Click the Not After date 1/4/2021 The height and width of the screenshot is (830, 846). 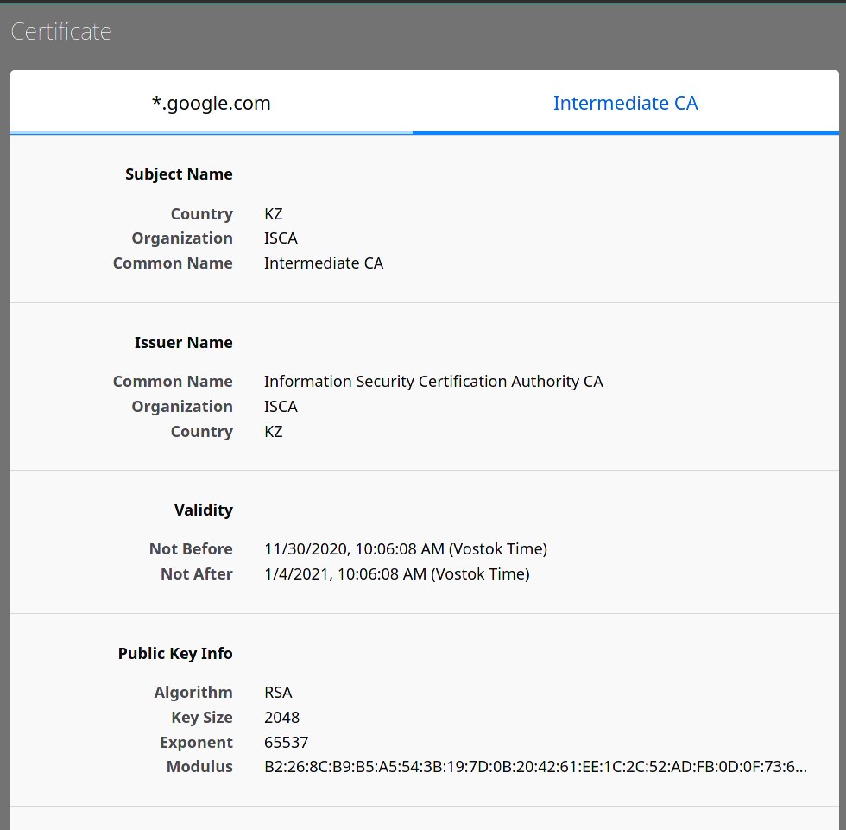pyautogui.click(x=396, y=573)
